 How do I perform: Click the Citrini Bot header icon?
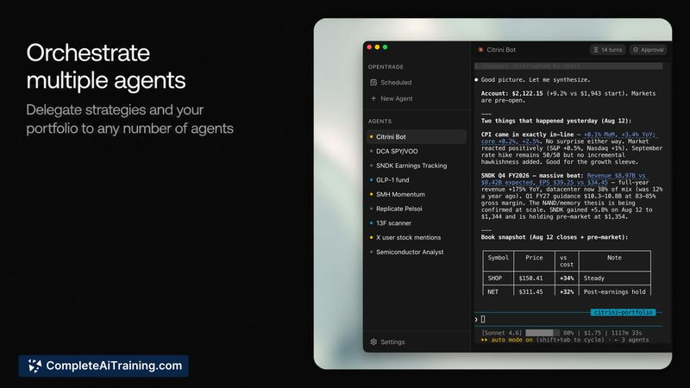[x=480, y=50]
